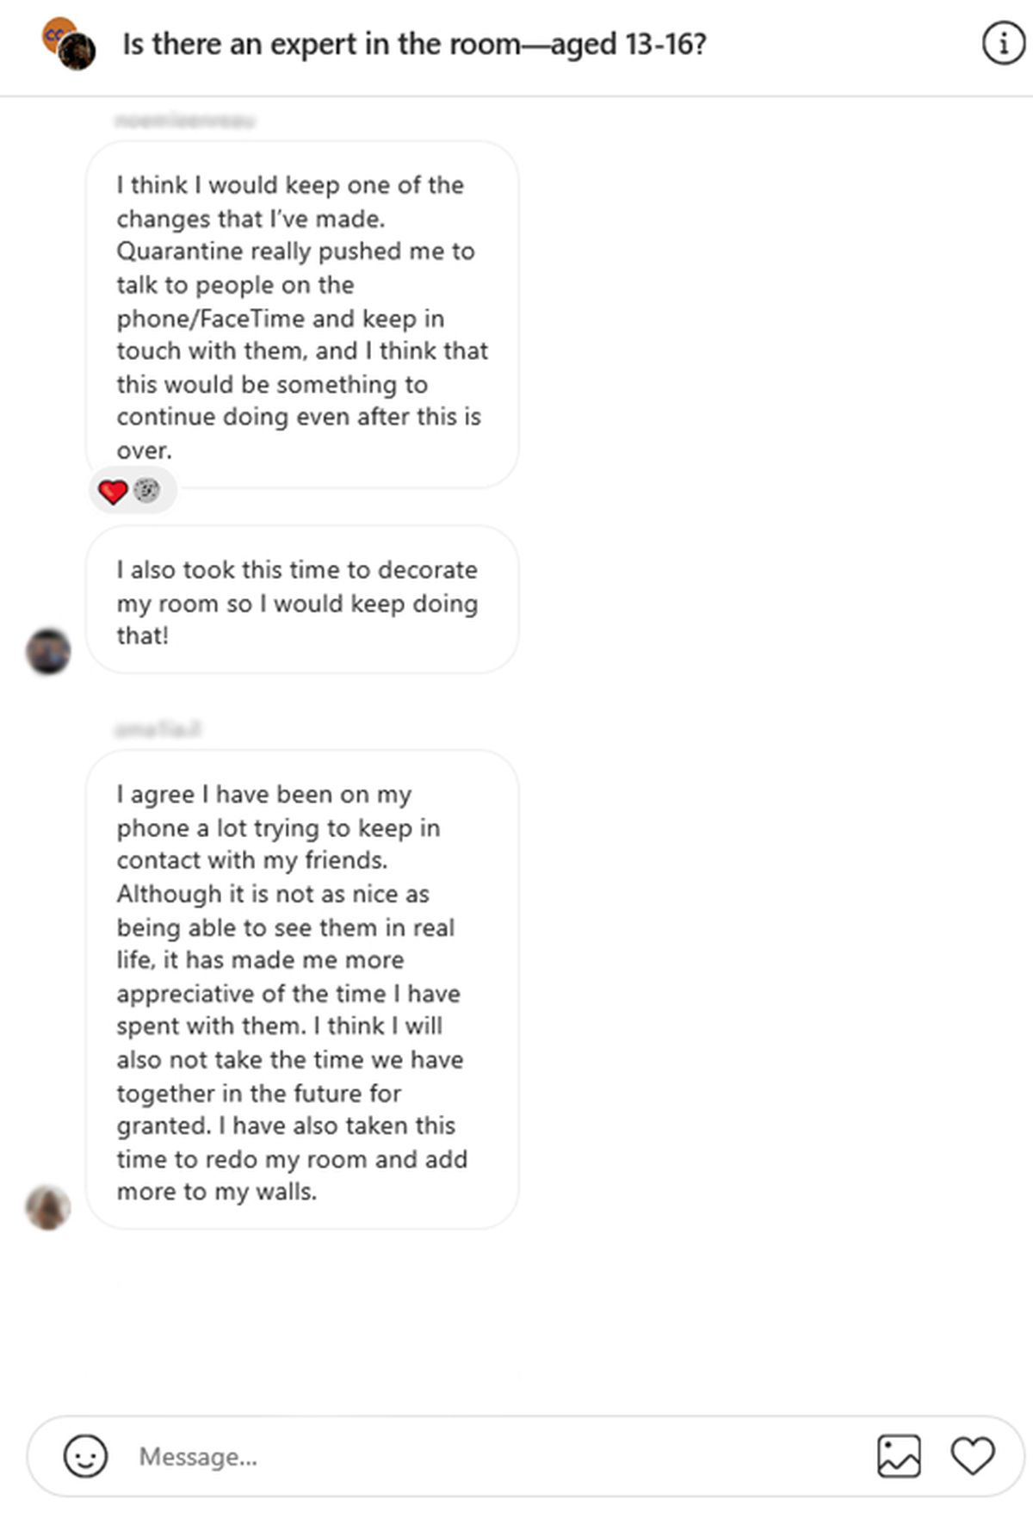1033x1531 pixels.
Task: Click the gray reaction beside the heart
Action: pos(147,491)
